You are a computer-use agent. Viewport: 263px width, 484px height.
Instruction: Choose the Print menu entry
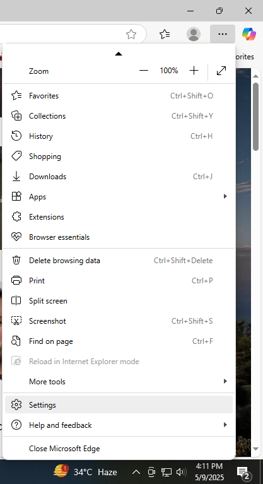119,281
